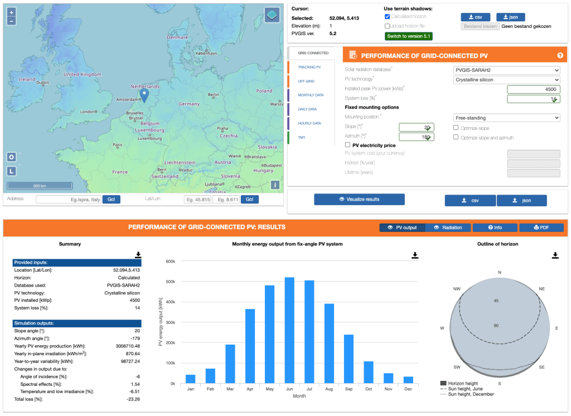This screenshot has width=571, height=416.
Task: Open the Mounting position dropdown
Action: click(506, 118)
